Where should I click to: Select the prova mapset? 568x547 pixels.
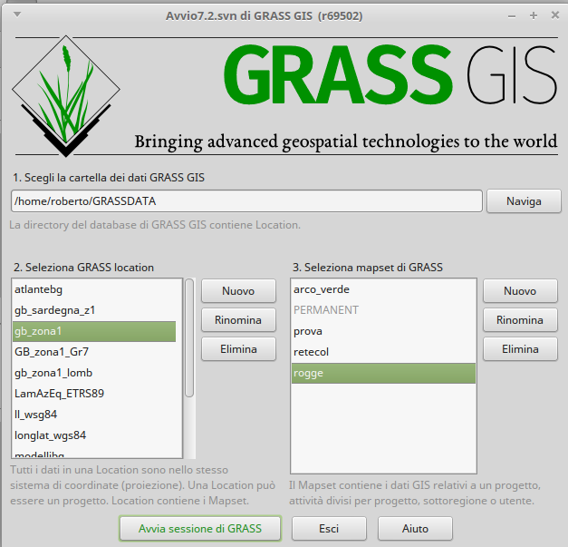[383, 331]
